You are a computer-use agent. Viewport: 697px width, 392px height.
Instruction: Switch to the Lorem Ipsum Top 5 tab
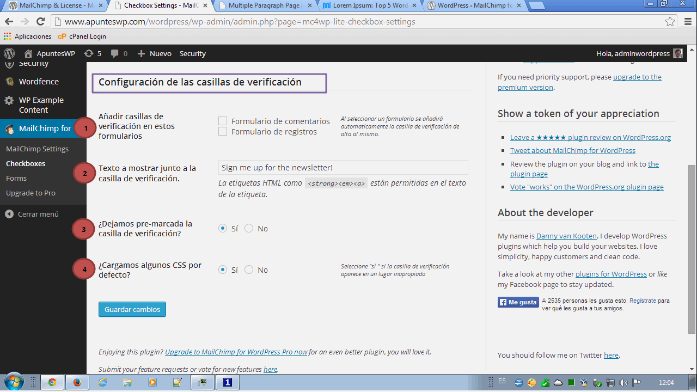pos(369,5)
